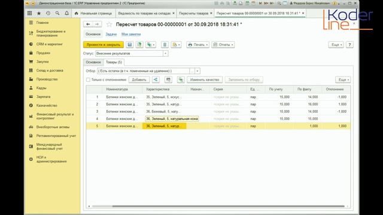Open the Отчеты dropdown
The width and height of the screenshot is (383, 215).
point(223,45)
